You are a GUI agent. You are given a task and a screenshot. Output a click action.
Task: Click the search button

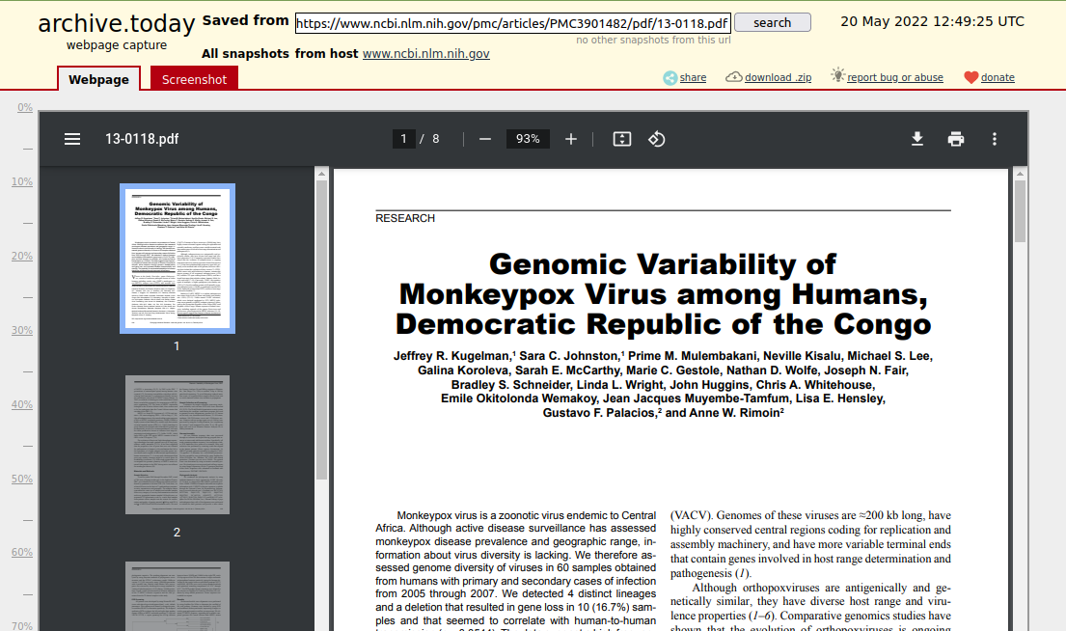click(x=773, y=22)
